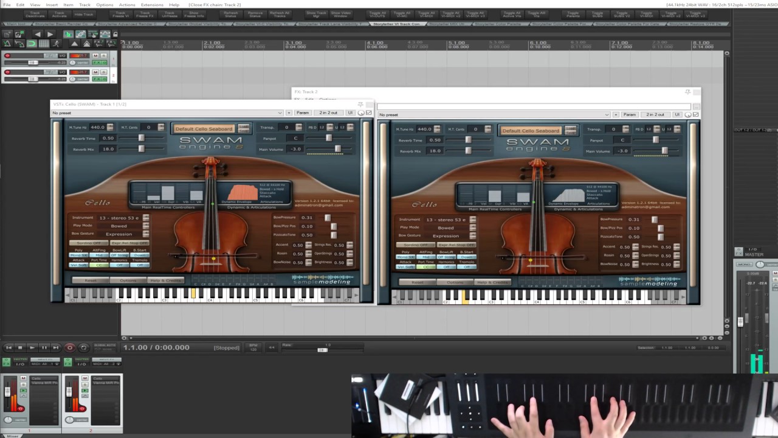Open mixer FX button on track 2 strip
Viewport: 778px width, 438px height.
pyautogui.click(x=67, y=363)
